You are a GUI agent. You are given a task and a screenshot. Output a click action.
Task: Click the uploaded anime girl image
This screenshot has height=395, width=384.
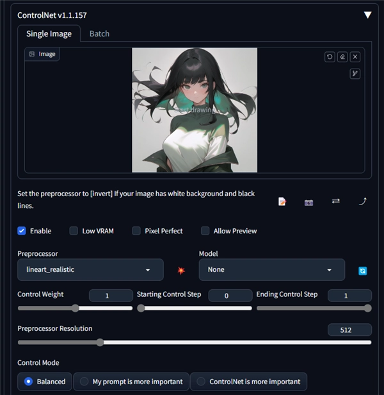(195, 110)
